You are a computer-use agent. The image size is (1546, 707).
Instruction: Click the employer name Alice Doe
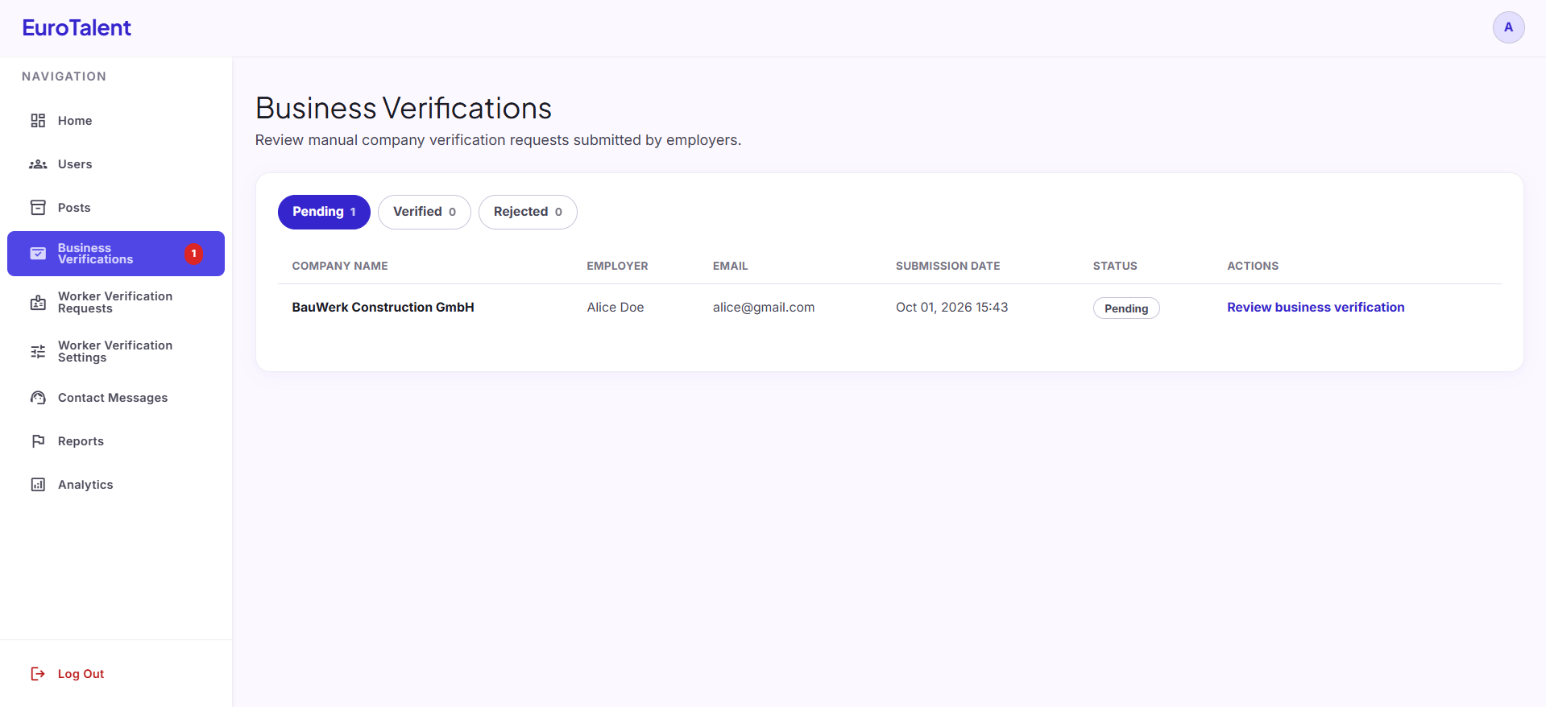(x=615, y=308)
